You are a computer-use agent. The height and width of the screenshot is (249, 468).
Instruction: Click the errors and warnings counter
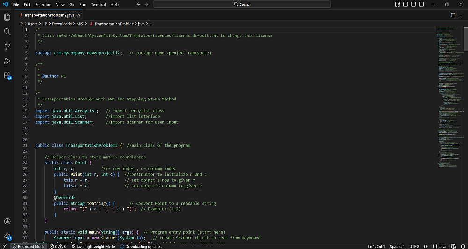click(x=58, y=246)
